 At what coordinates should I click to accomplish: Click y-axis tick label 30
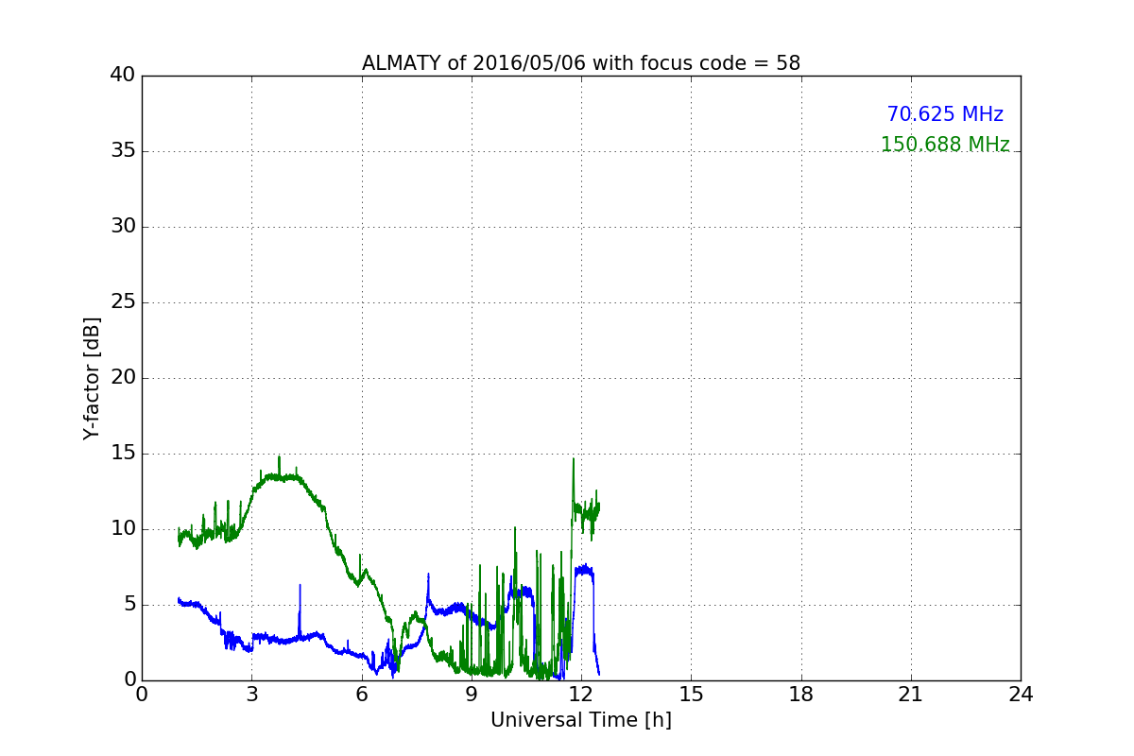tap(123, 227)
